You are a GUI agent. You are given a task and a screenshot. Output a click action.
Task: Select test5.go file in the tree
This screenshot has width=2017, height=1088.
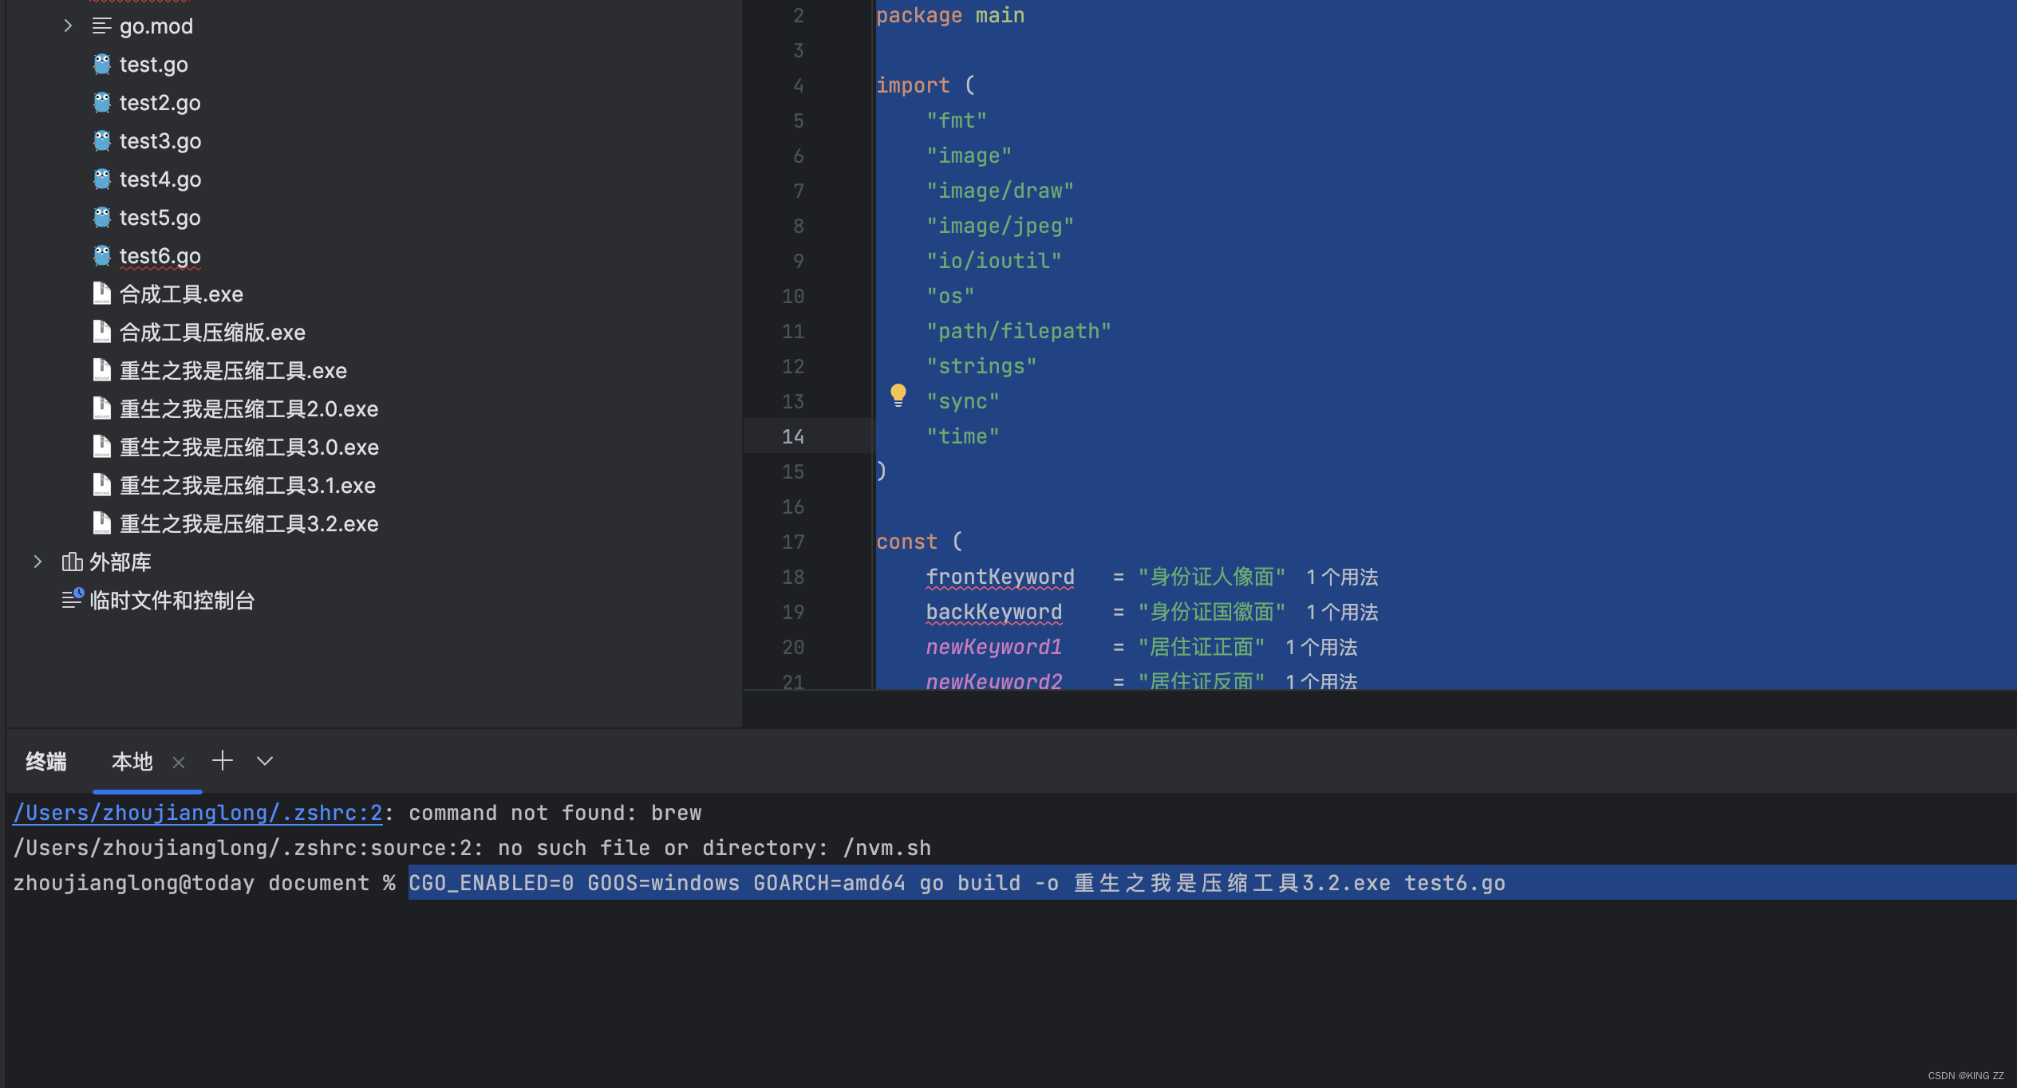click(x=160, y=218)
